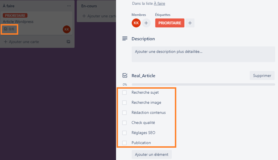Add a card in the En-cours list
The image size is (278, 160).
(x=99, y=16)
